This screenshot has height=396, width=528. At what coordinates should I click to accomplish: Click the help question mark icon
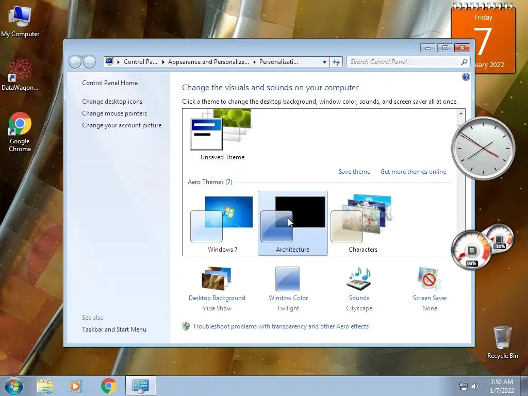(466, 77)
